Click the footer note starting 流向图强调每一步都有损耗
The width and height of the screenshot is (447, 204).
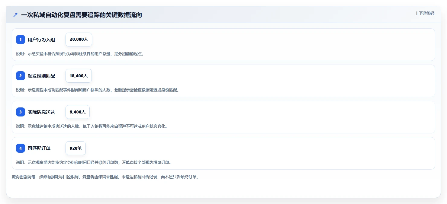click(105, 177)
